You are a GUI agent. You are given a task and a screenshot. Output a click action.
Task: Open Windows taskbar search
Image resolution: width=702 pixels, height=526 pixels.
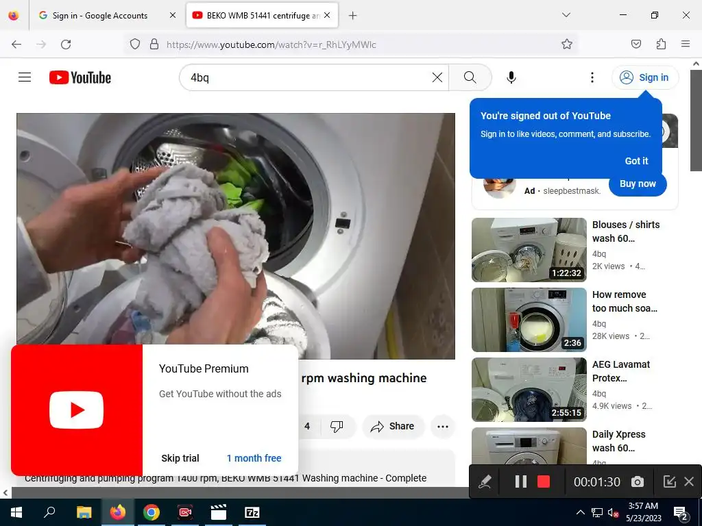(x=49, y=512)
